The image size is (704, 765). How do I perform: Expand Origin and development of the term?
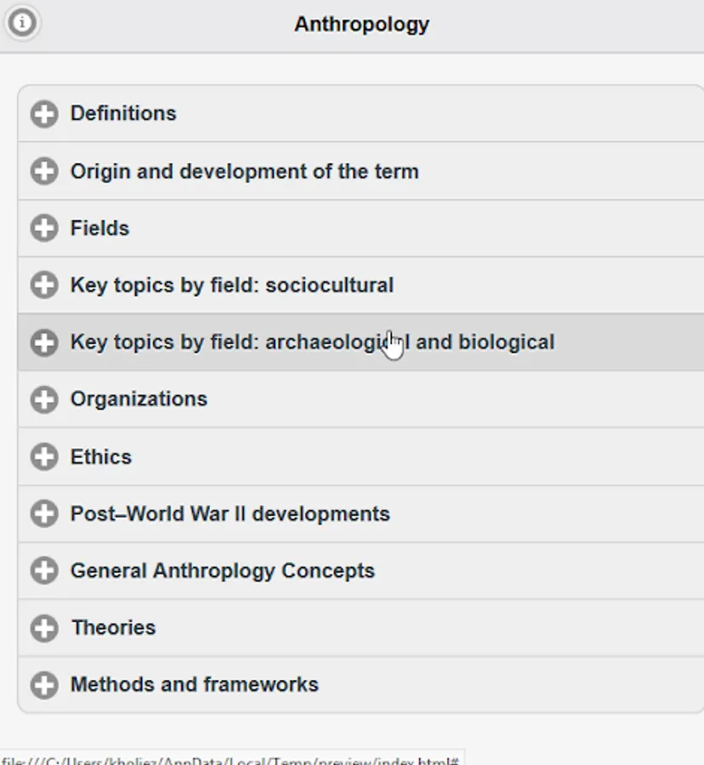click(244, 172)
